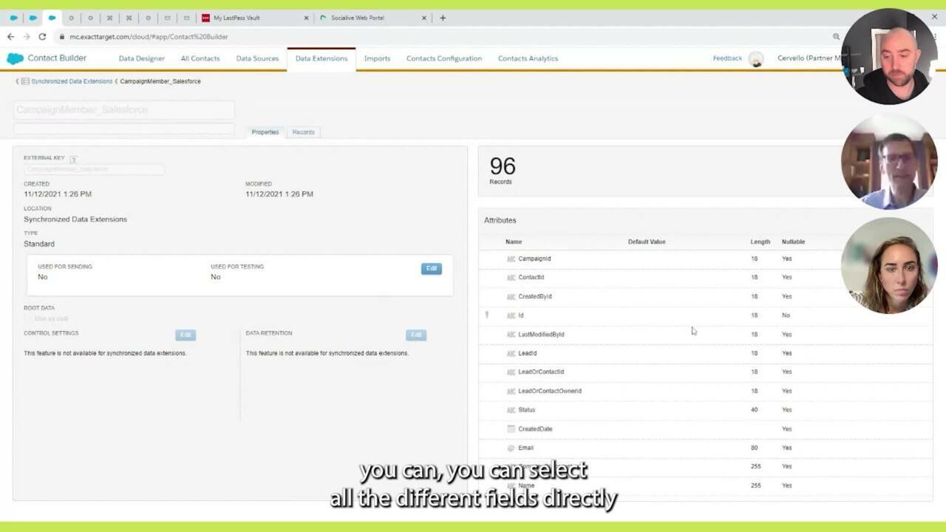This screenshot has height=532, width=946.
Task: Toggle the Root Data 'Use as root' checkbox
Action: click(x=29, y=318)
